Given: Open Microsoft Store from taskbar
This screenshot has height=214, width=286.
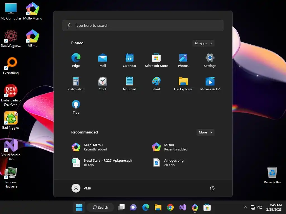Looking at the screenshot, I should 207,207.
